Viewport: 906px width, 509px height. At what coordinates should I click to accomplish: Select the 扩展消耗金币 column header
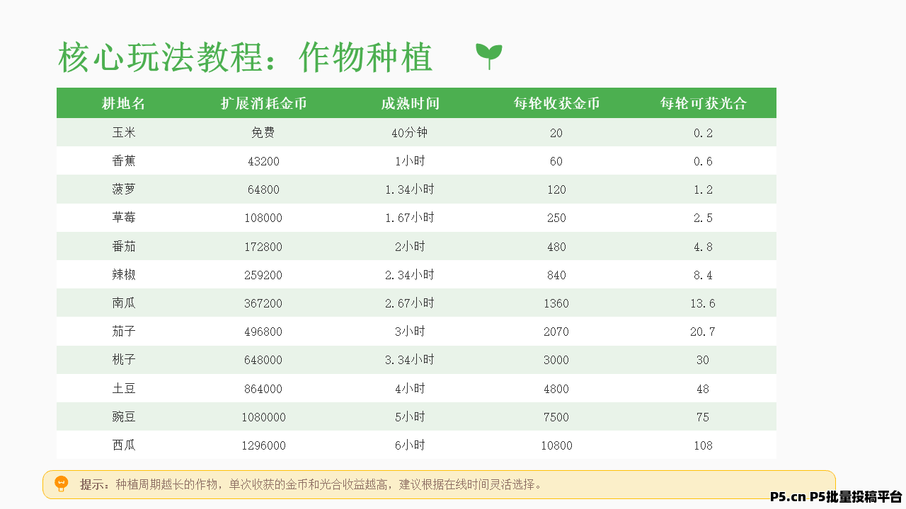pyautogui.click(x=264, y=103)
